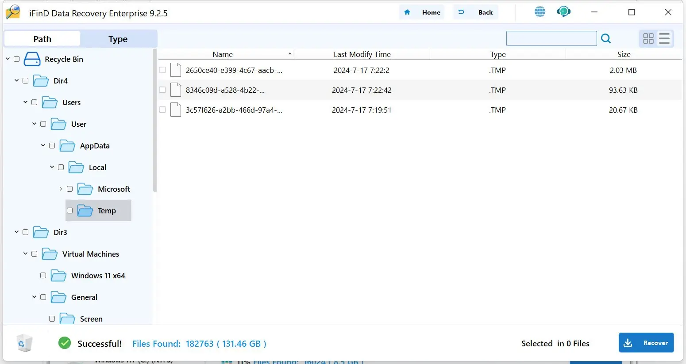
Task: Click the recycle bin icon in status bar
Action: click(24, 343)
